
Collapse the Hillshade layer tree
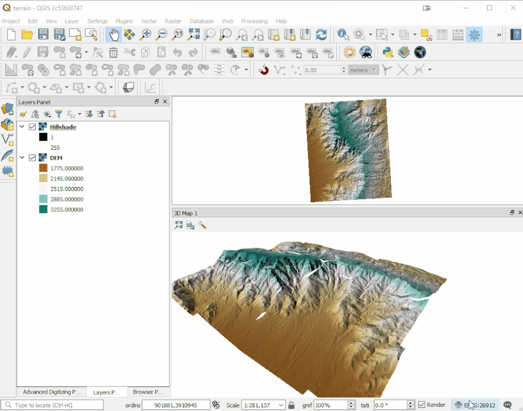tap(22, 127)
